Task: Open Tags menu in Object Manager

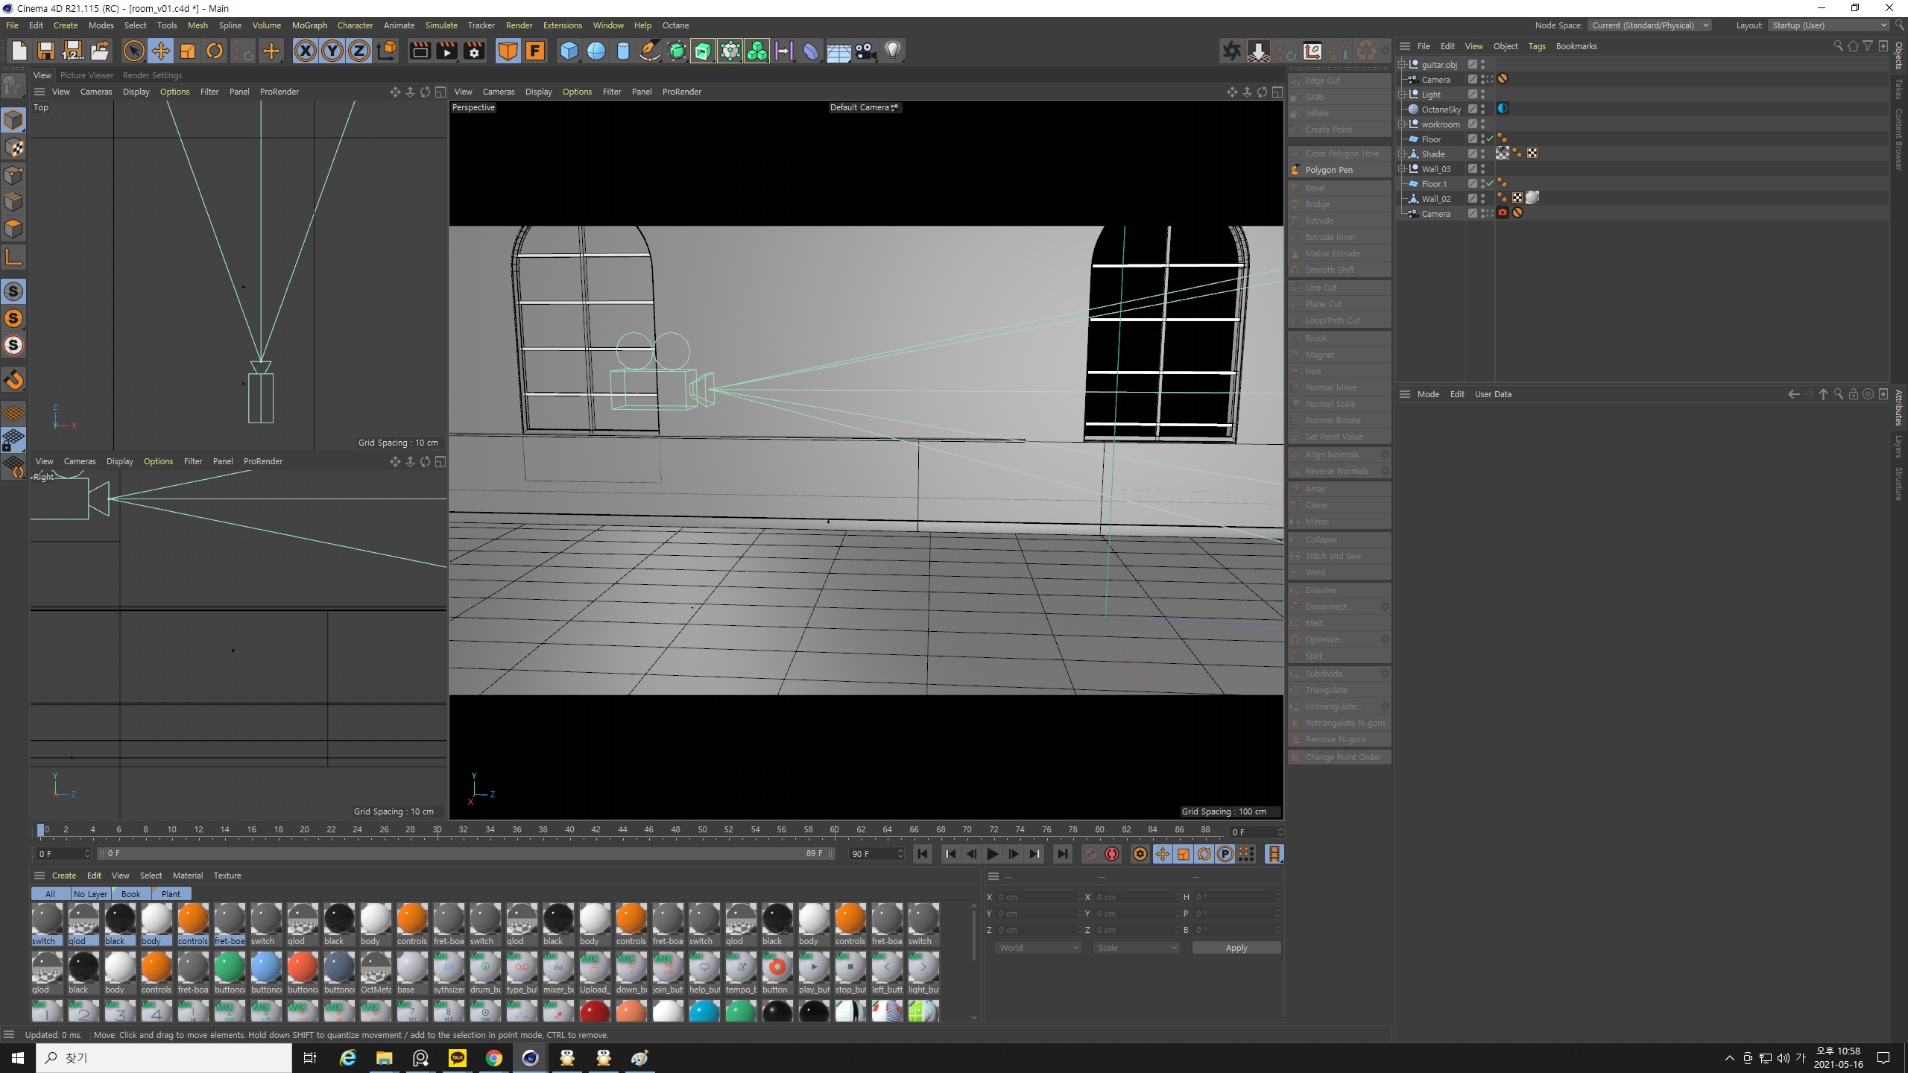Action: (1537, 46)
